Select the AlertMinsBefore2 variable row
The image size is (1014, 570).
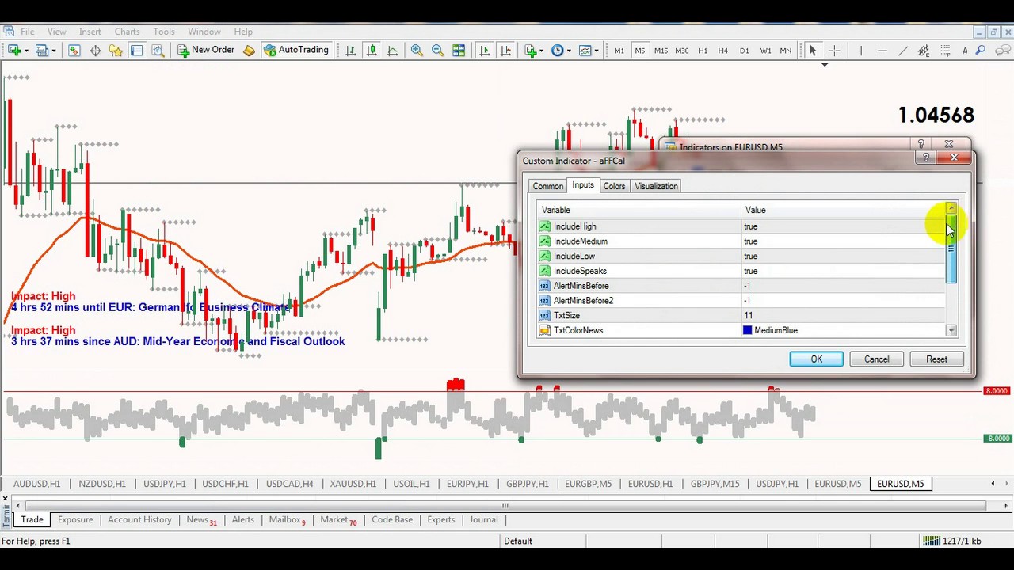tap(741, 301)
